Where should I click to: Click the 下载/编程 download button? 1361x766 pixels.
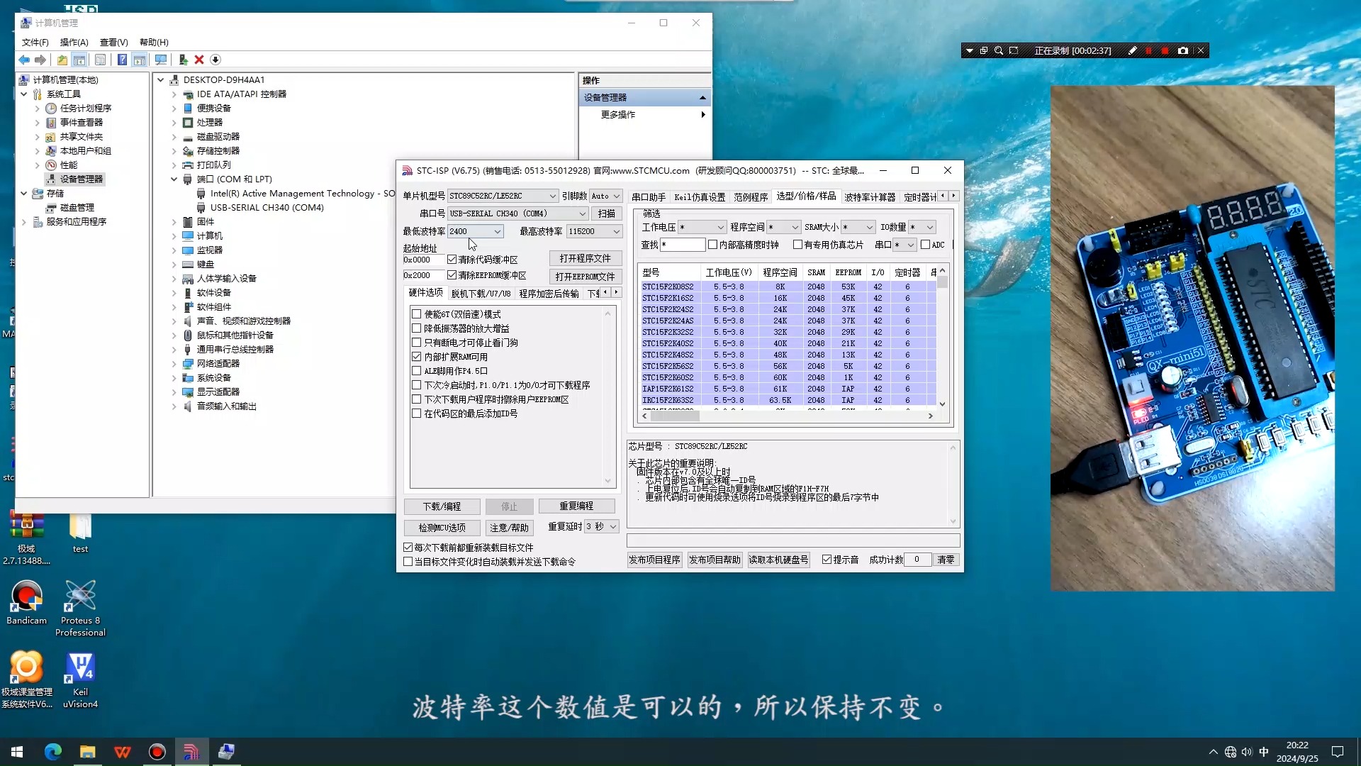442,506
